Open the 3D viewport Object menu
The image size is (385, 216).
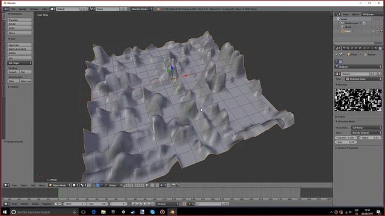pos(42,185)
